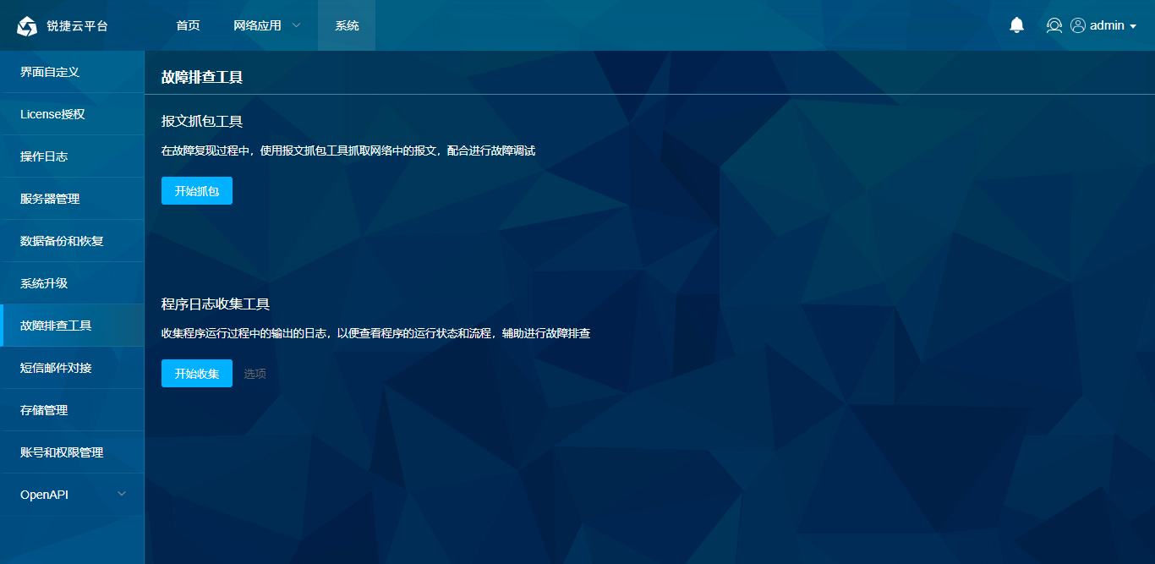The width and height of the screenshot is (1155, 564).
Task: Open the admin account dropdown arrow
Action: tap(1133, 26)
